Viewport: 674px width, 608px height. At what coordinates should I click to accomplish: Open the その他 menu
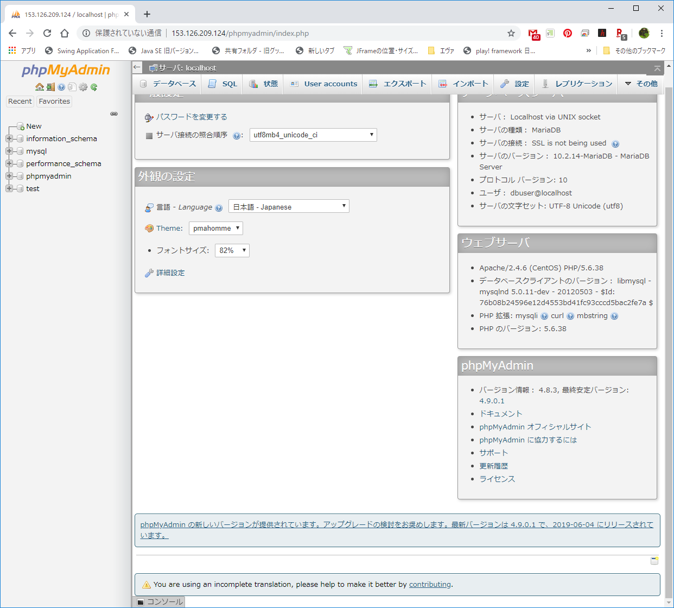coord(641,84)
